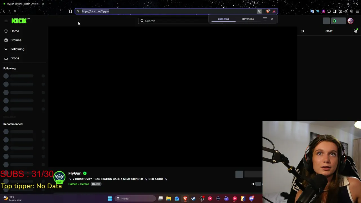Toggle the browser sidebar panel

coord(334,11)
